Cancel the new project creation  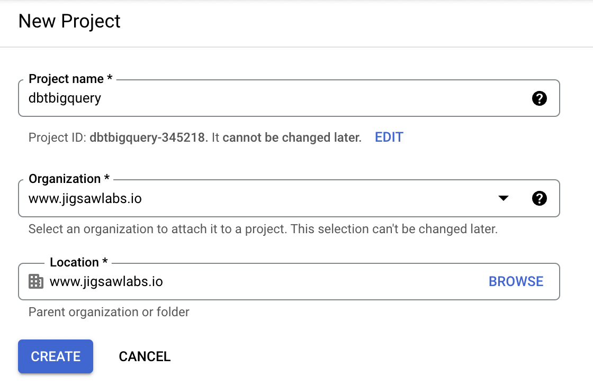pyautogui.click(x=145, y=356)
